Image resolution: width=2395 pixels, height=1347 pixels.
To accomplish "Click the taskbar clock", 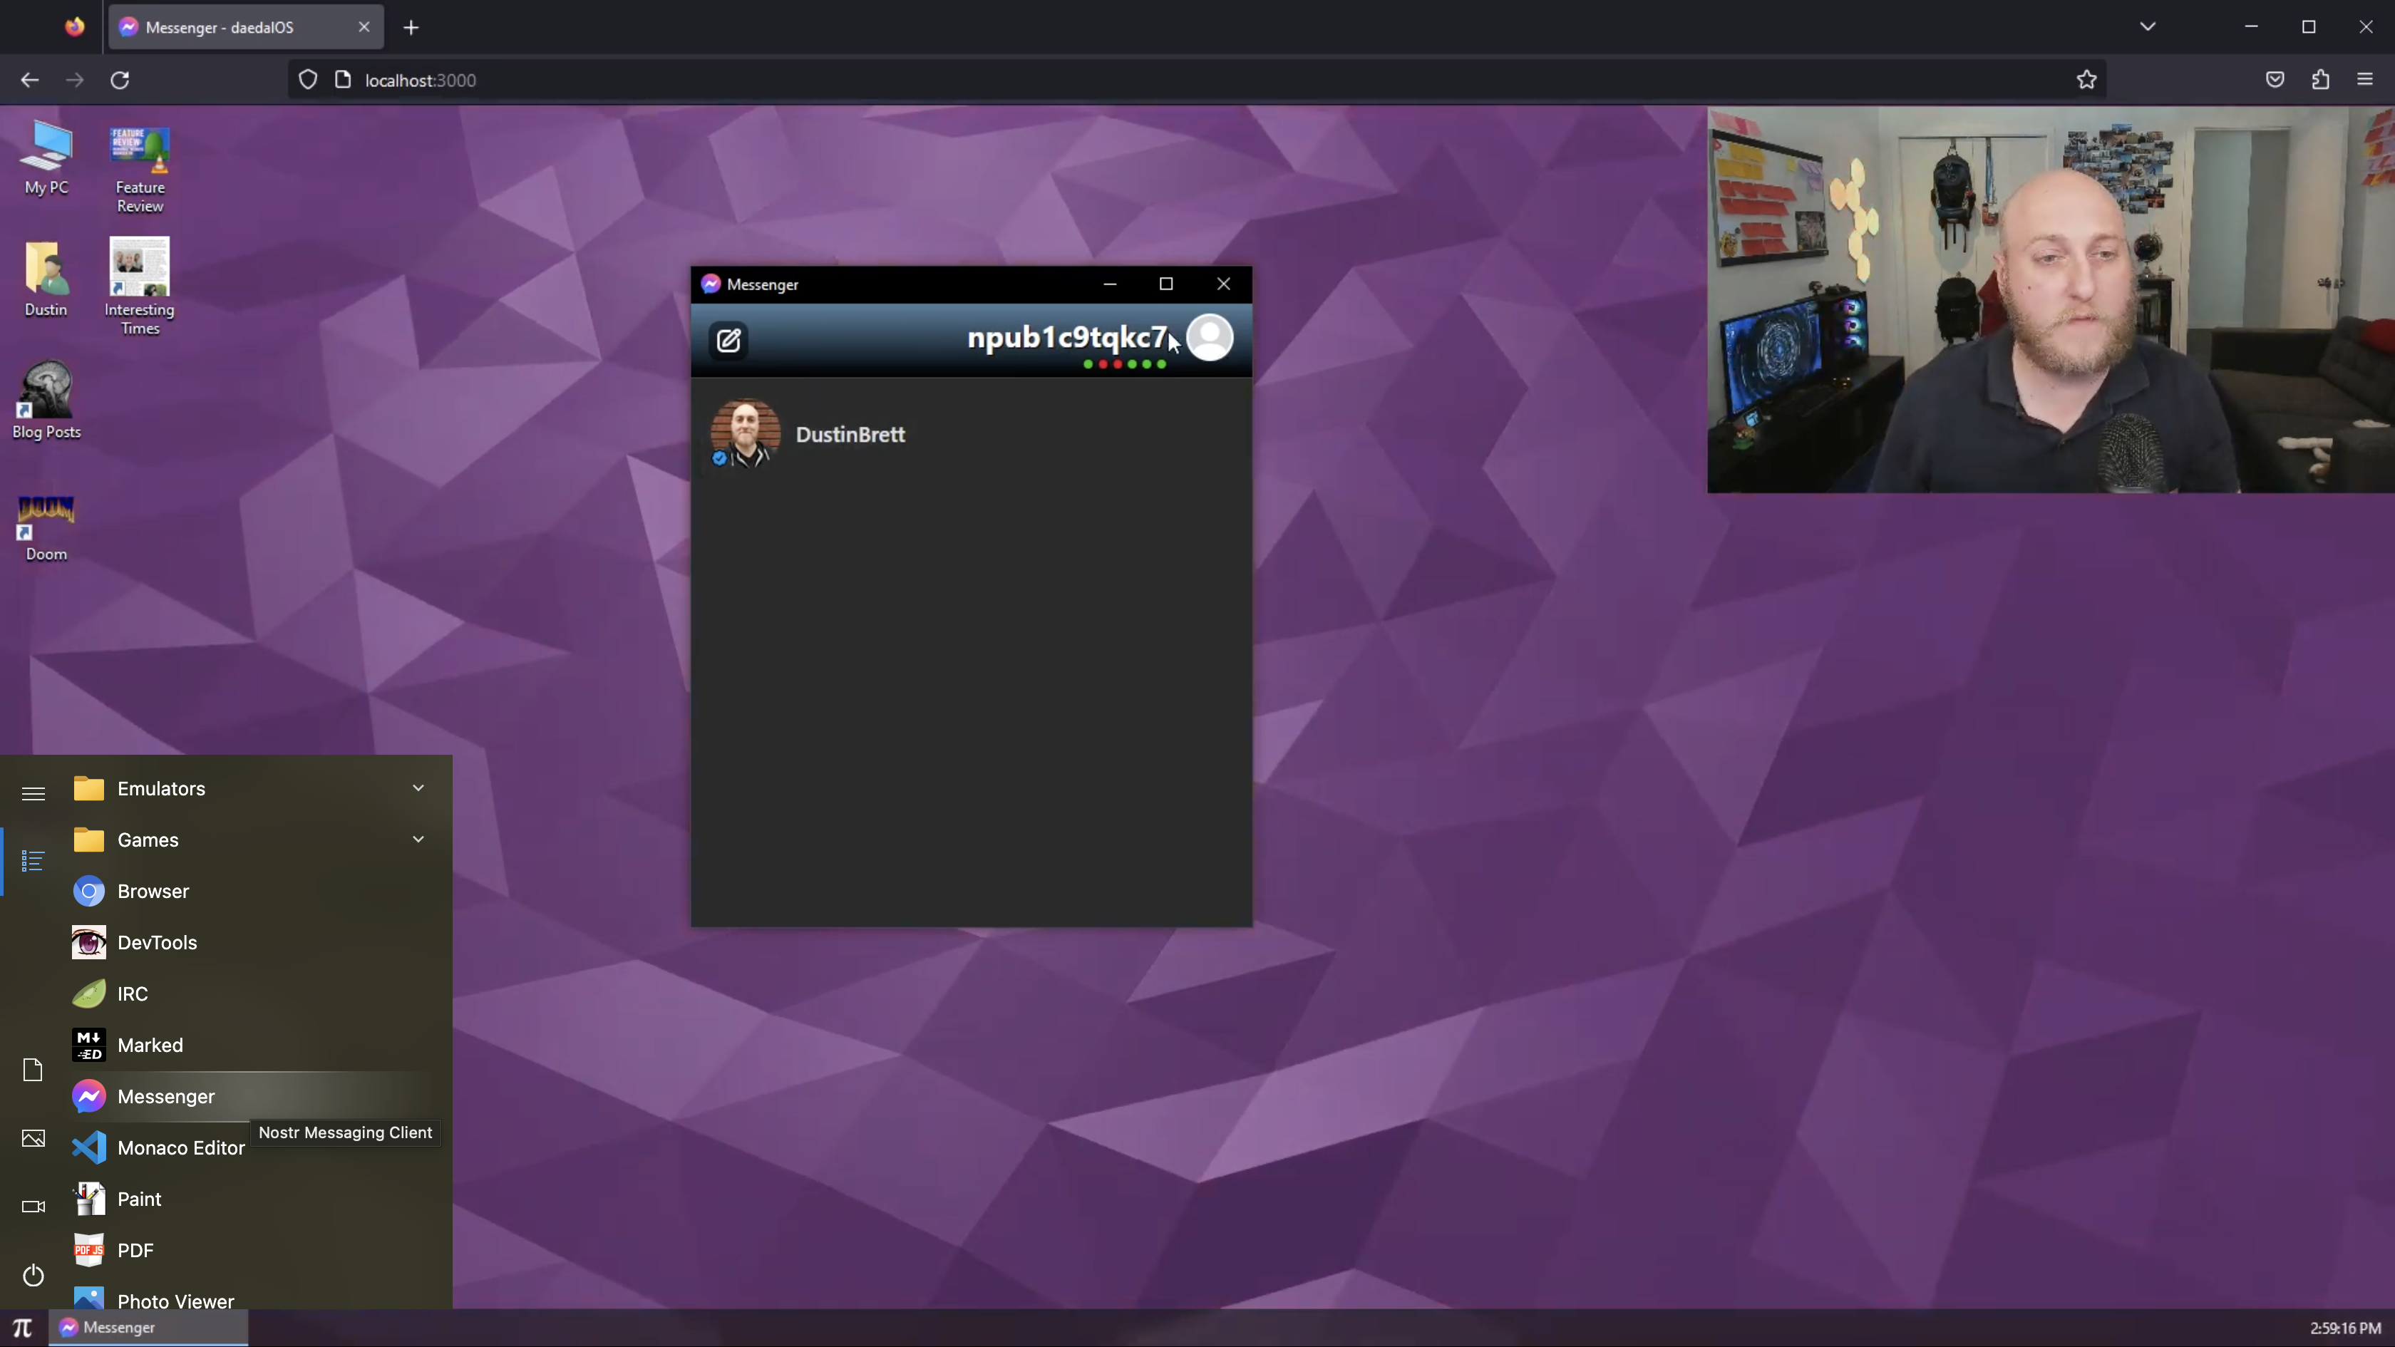I will [x=2344, y=1328].
